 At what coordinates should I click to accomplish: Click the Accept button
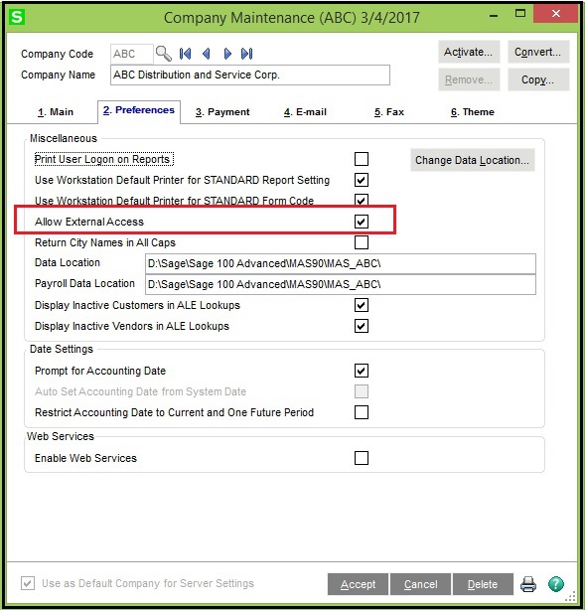coord(358,584)
